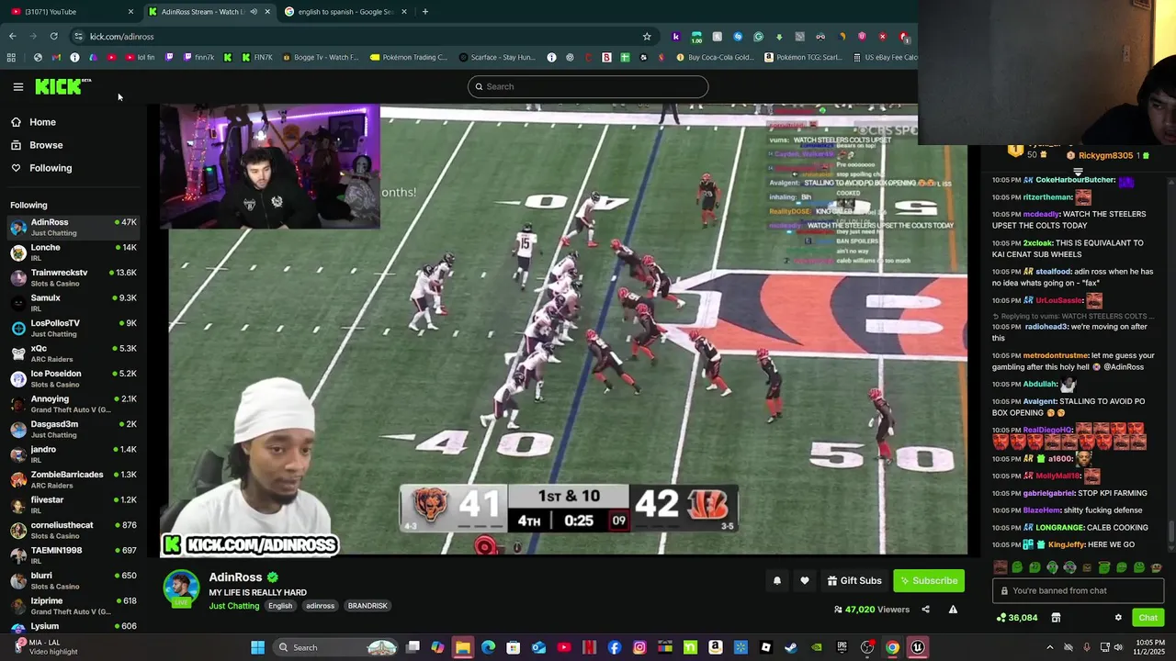Click the BRANDRISK tag

367,606
